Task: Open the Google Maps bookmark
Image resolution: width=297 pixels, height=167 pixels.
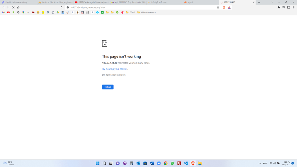Action: click(23, 12)
